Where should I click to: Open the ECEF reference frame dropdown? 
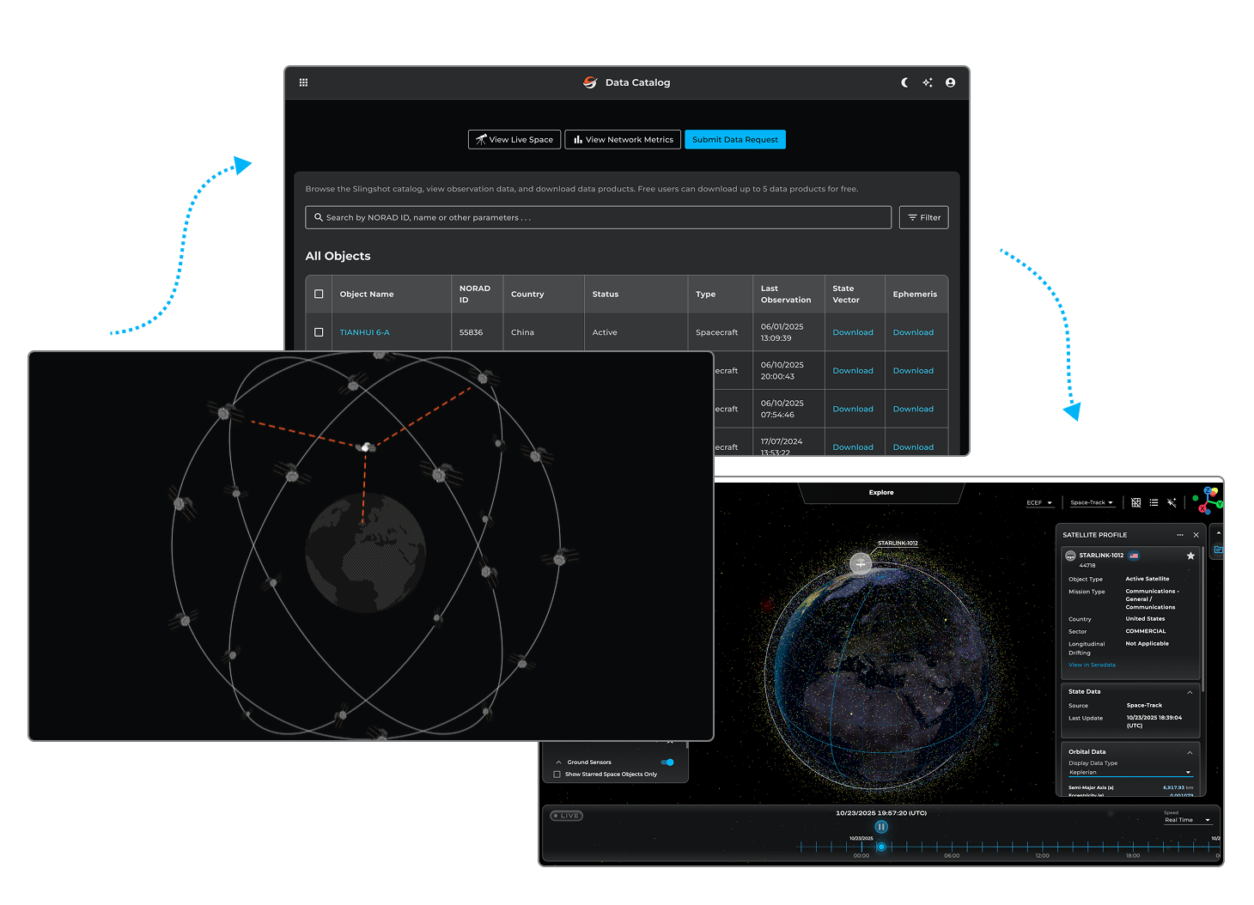pos(1040,502)
